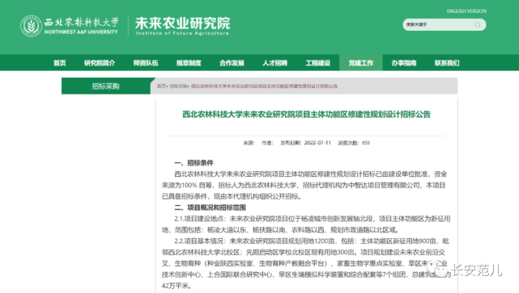Screen dimensions: 519x293
Task: Click the heading 二、项目概况和招标范围
Action: pyautogui.click(x=211, y=207)
